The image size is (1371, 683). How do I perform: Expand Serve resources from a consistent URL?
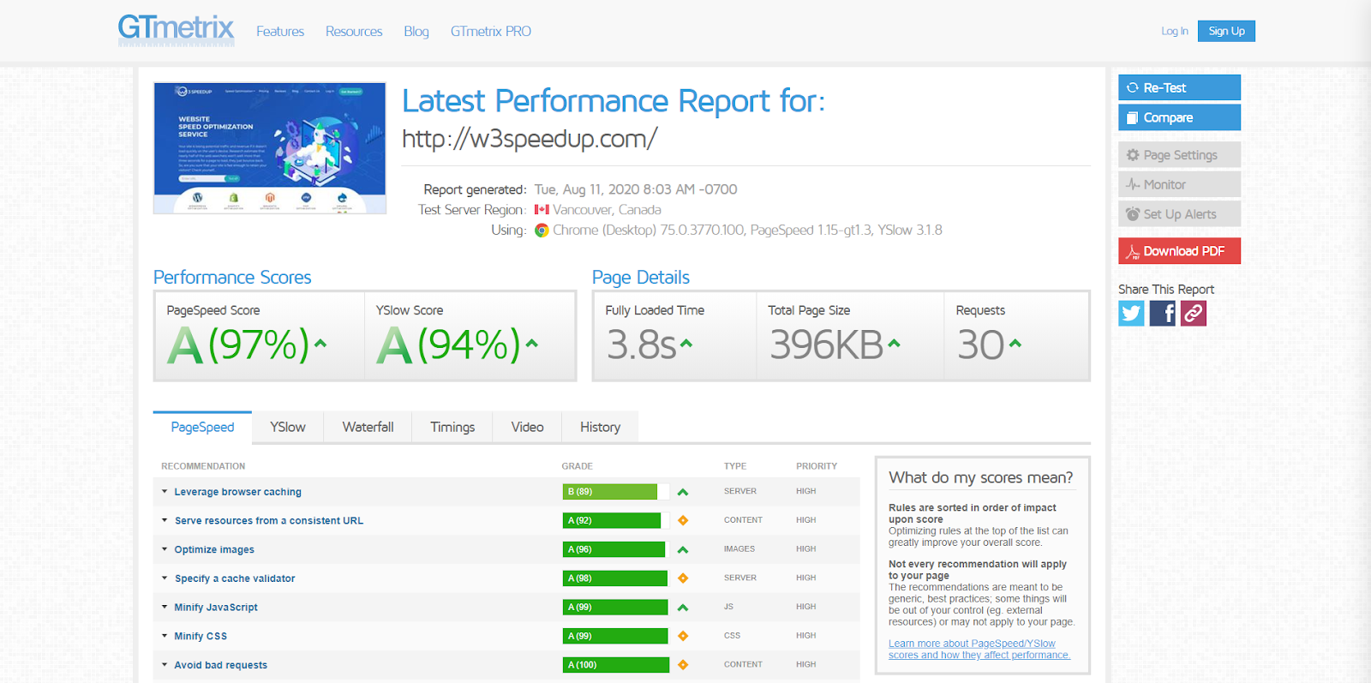268,521
